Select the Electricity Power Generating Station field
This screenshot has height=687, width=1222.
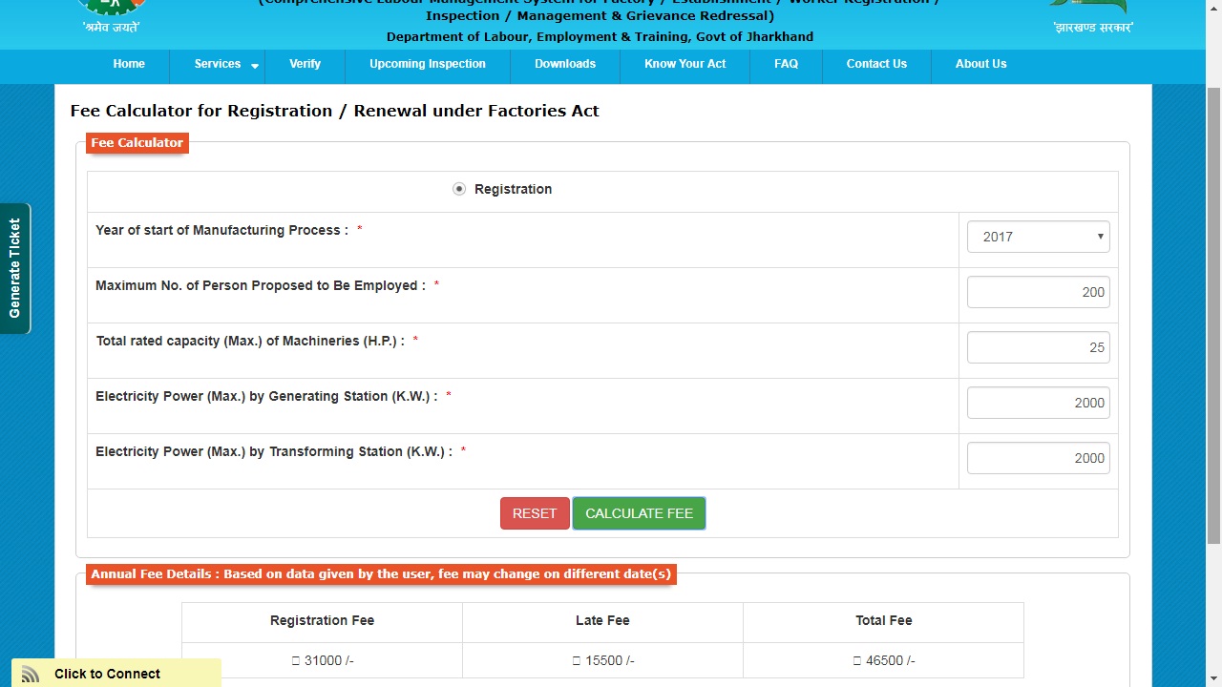[x=1038, y=402]
